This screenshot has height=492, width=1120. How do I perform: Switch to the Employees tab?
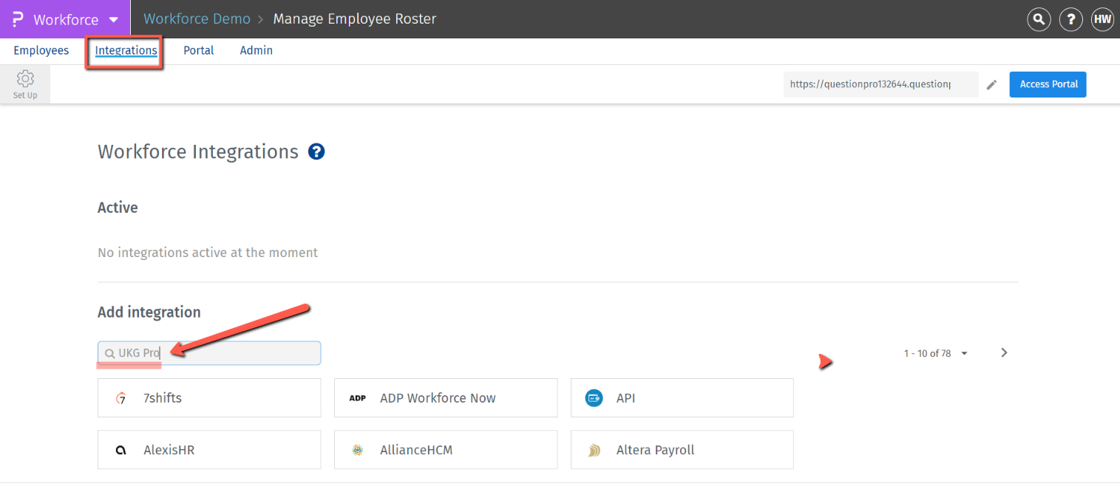coord(41,51)
